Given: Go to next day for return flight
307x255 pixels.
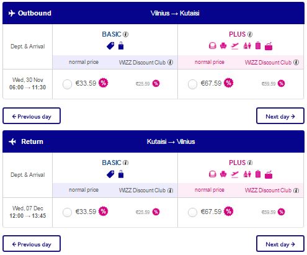Looking at the screenshot, I should click(x=280, y=244).
